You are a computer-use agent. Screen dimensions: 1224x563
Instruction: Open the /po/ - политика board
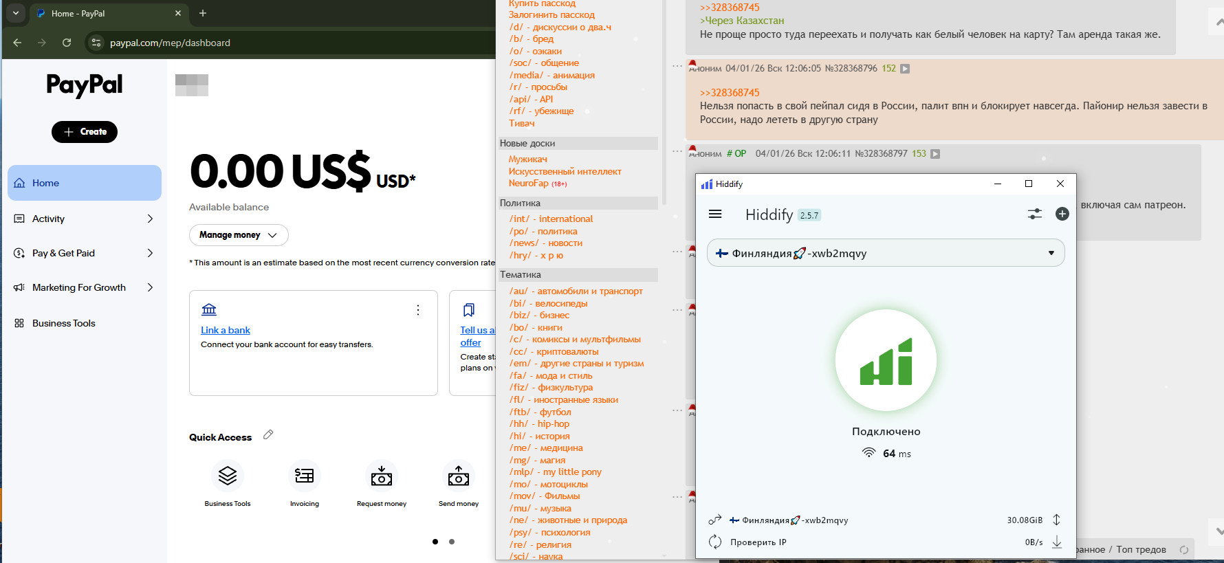click(x=543, y=232)
